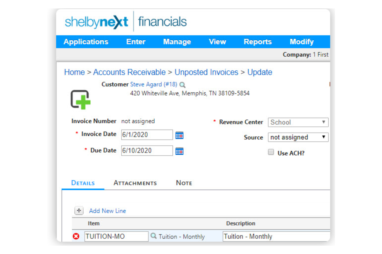The width and height of the screenshot is (382, 254).
Task: Open the customer search magnifier icon
Action: click(x=183, y=85)
